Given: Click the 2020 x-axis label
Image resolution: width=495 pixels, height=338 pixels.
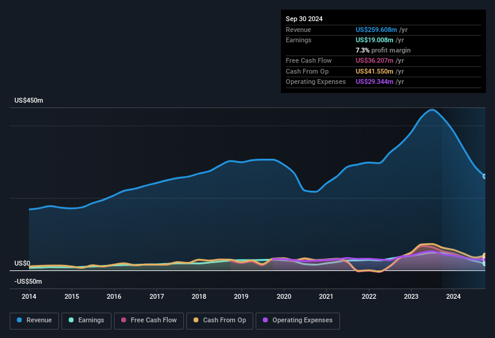Looking at the screenshot, I should tap(284, 296).
